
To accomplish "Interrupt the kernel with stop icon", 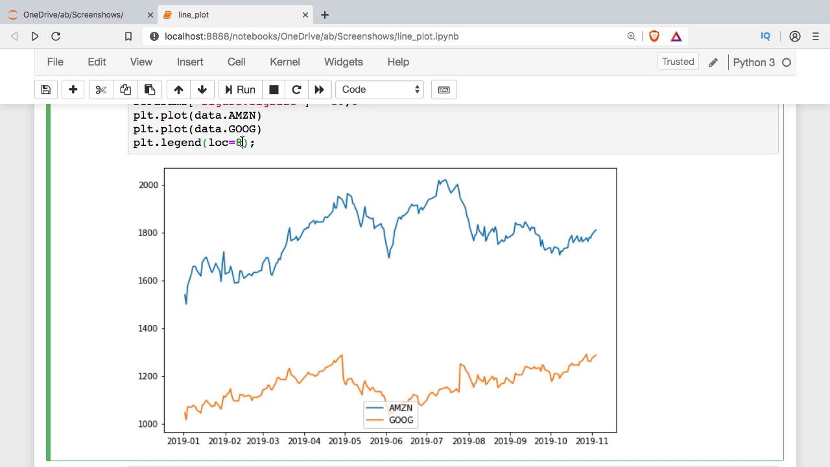I will pos(274,90).
